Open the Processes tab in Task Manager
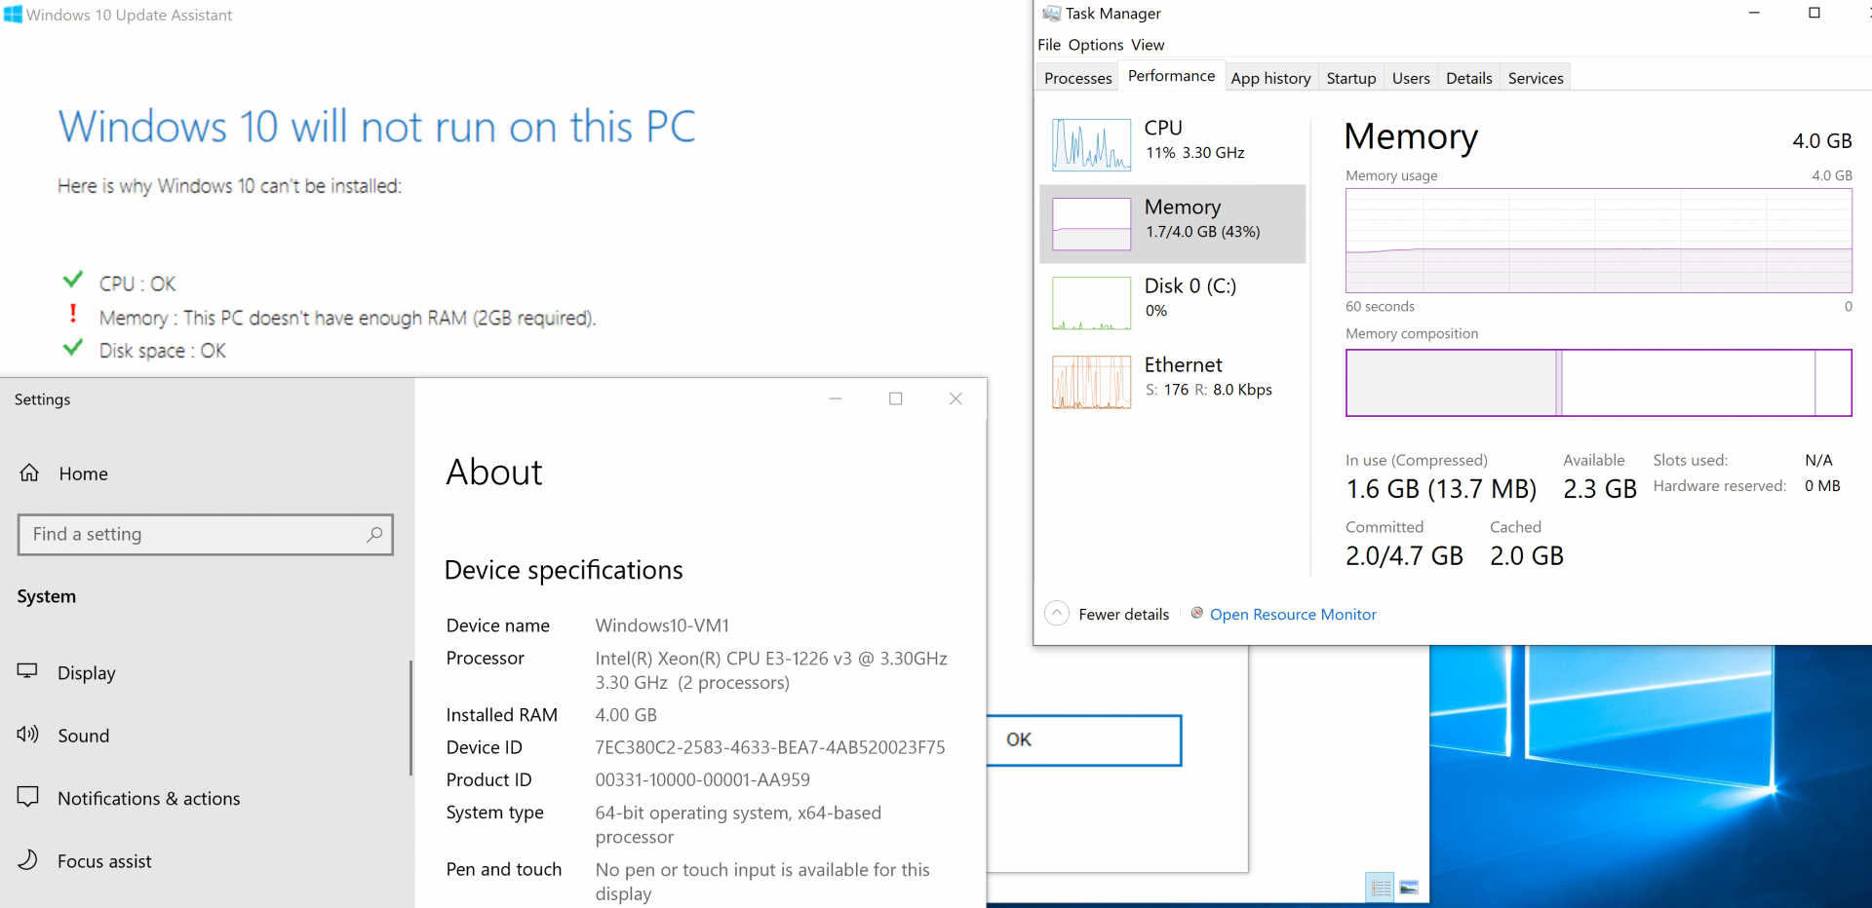Viewport: 1872px width, 908px height. coord(1077,78)
